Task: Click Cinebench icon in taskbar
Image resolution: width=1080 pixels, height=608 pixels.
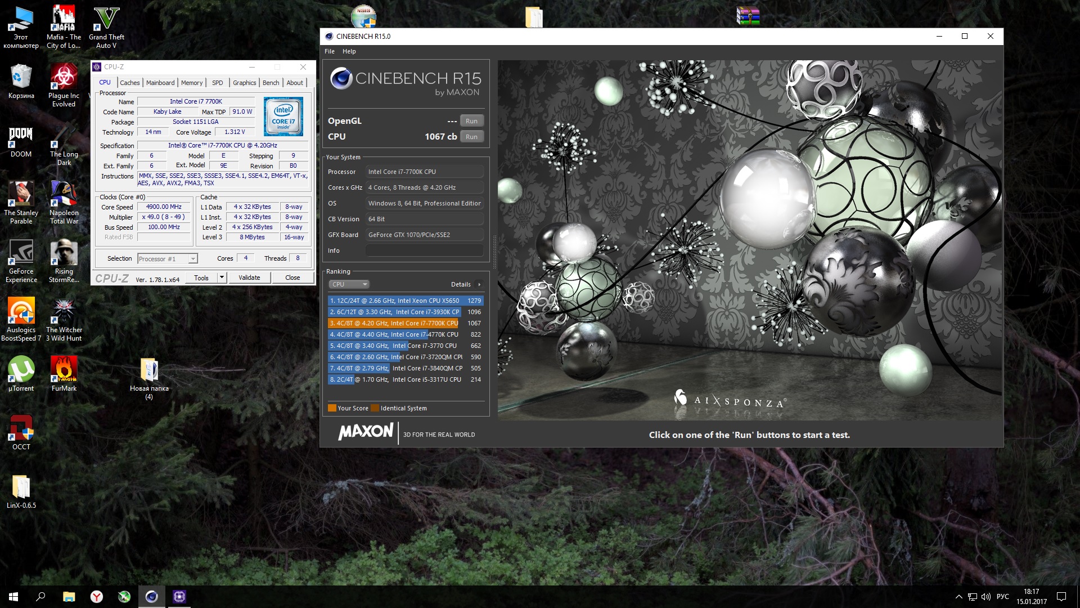Action: click(152, 597)
